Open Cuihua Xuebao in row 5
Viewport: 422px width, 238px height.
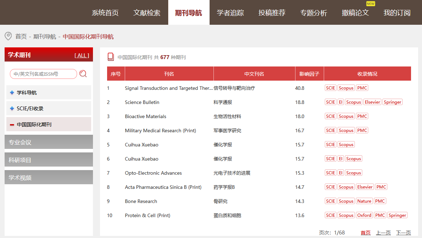tap(142, 145)
